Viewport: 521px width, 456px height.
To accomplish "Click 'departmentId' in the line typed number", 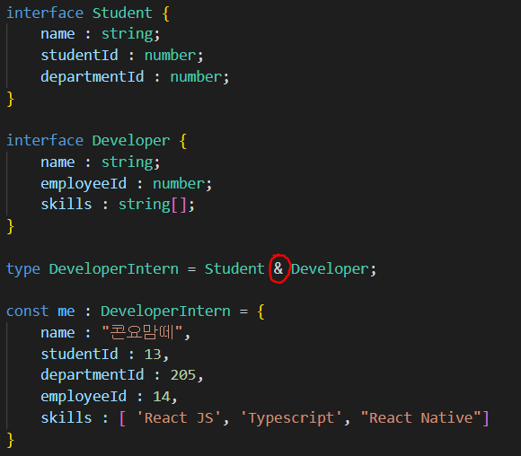I will 92,76.
